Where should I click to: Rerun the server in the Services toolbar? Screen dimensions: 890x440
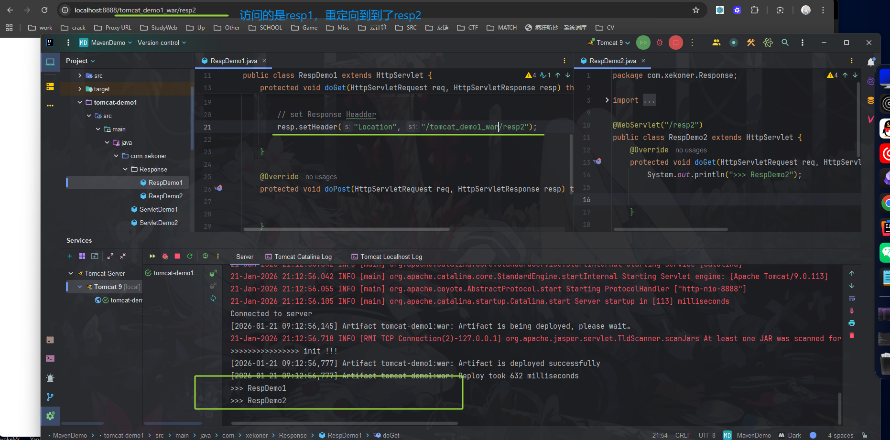pyautogui.click(x=190, y=256)
